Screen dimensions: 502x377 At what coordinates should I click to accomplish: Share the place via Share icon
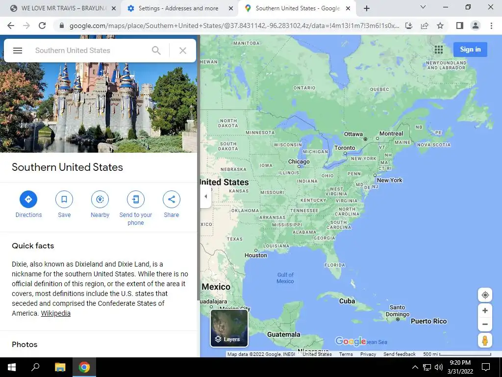(x=171, y=199)
